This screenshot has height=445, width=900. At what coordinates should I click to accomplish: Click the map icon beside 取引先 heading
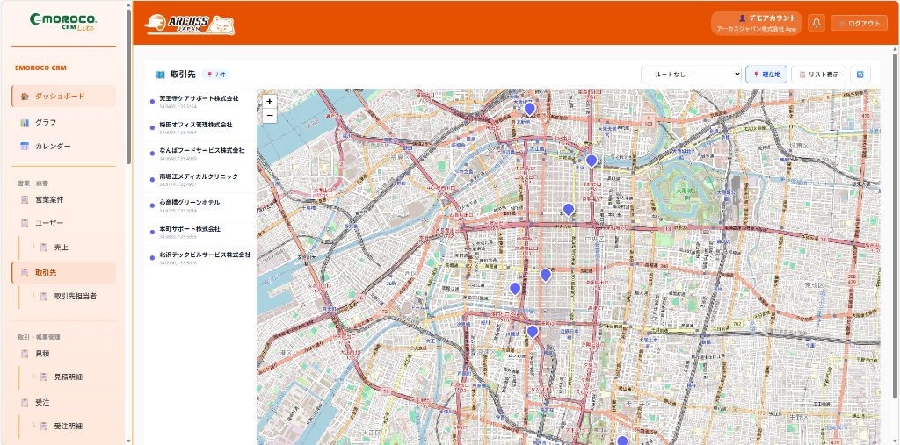[160, 75]
